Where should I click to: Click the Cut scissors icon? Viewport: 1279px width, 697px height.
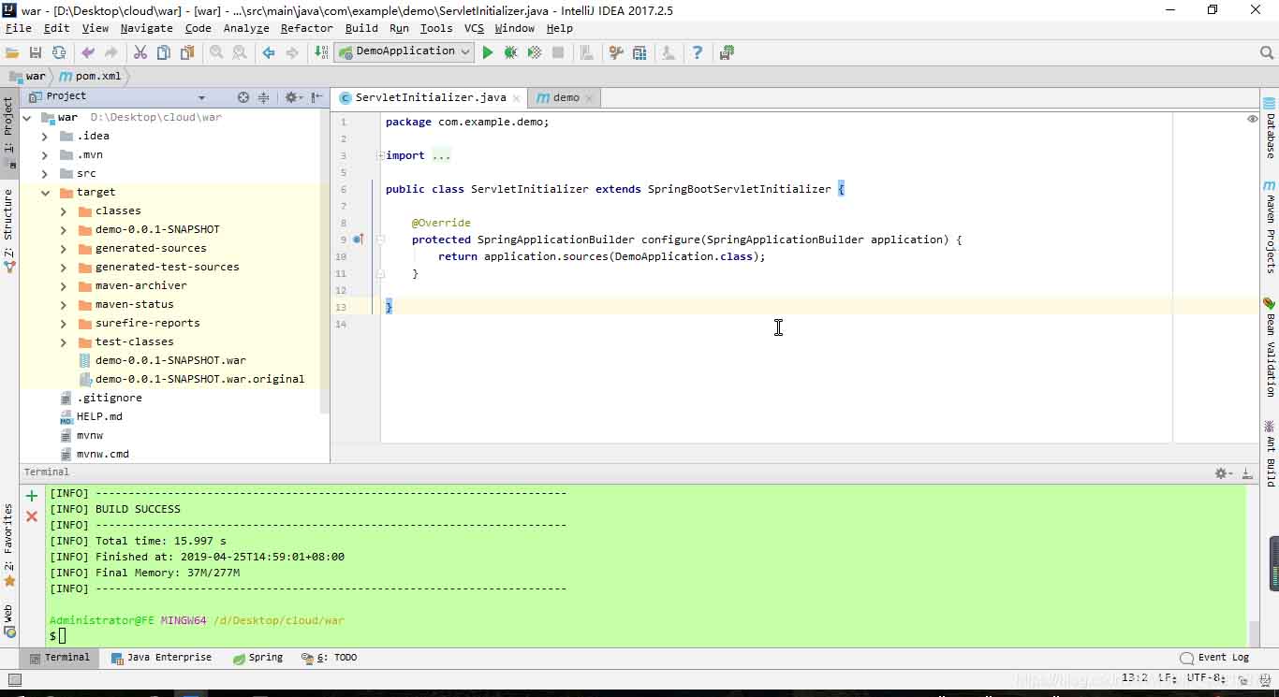140,53
